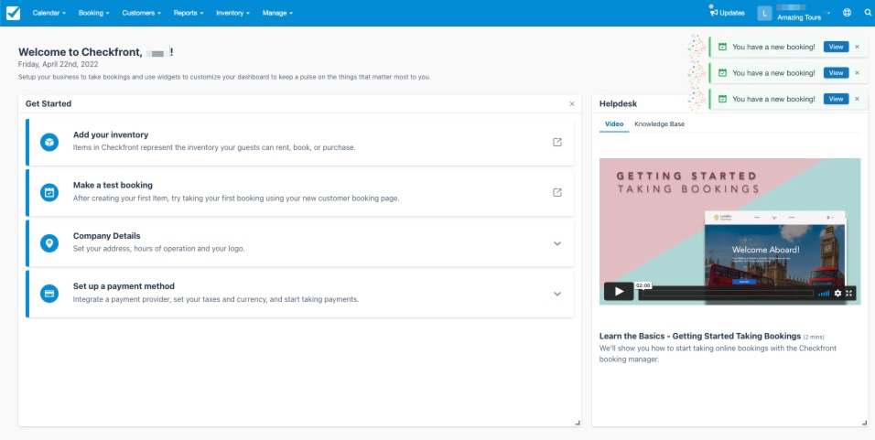Click the Helpdesk panel title
875x440 pixels.
click(618, 103)
